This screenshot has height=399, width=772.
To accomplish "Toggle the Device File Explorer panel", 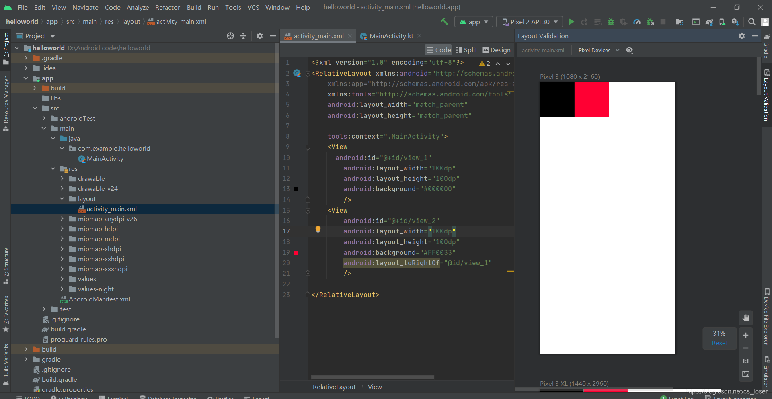I will coord(767,317).
